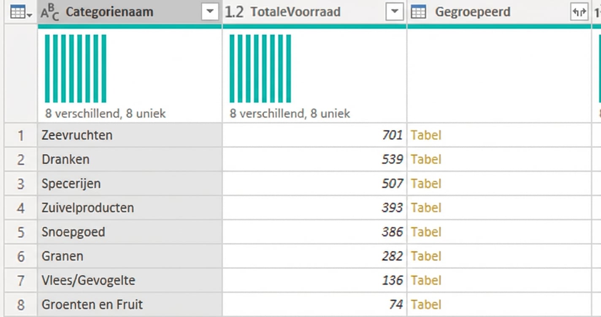Viewport: 601px width, 317px height.
Task: Open the Tabel link for Groenten en Fruit
Action: tap(425, 304)
